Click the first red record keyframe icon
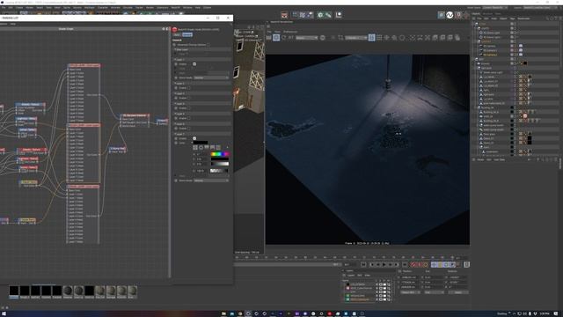This screenshot has height=317, width=563. click(413, 264)
